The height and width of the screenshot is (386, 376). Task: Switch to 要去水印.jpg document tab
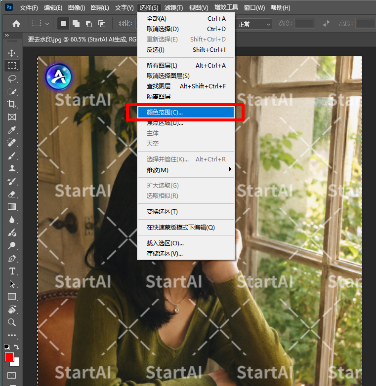point(82,39)
